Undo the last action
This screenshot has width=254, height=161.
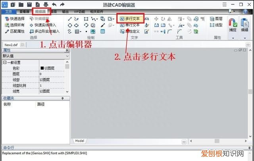[54, 4]
